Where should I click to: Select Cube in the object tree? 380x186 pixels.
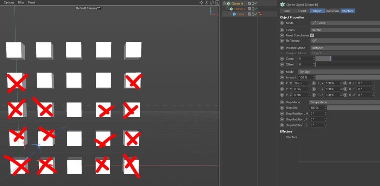(241, 14)
